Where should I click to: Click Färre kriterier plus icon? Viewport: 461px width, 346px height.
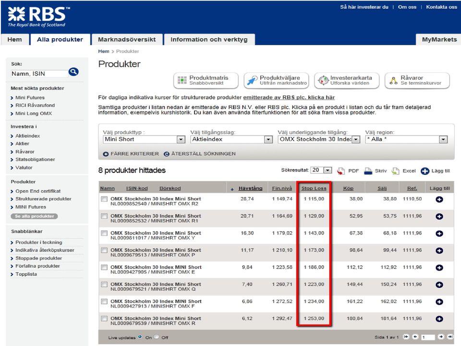[x=106, y=154]
